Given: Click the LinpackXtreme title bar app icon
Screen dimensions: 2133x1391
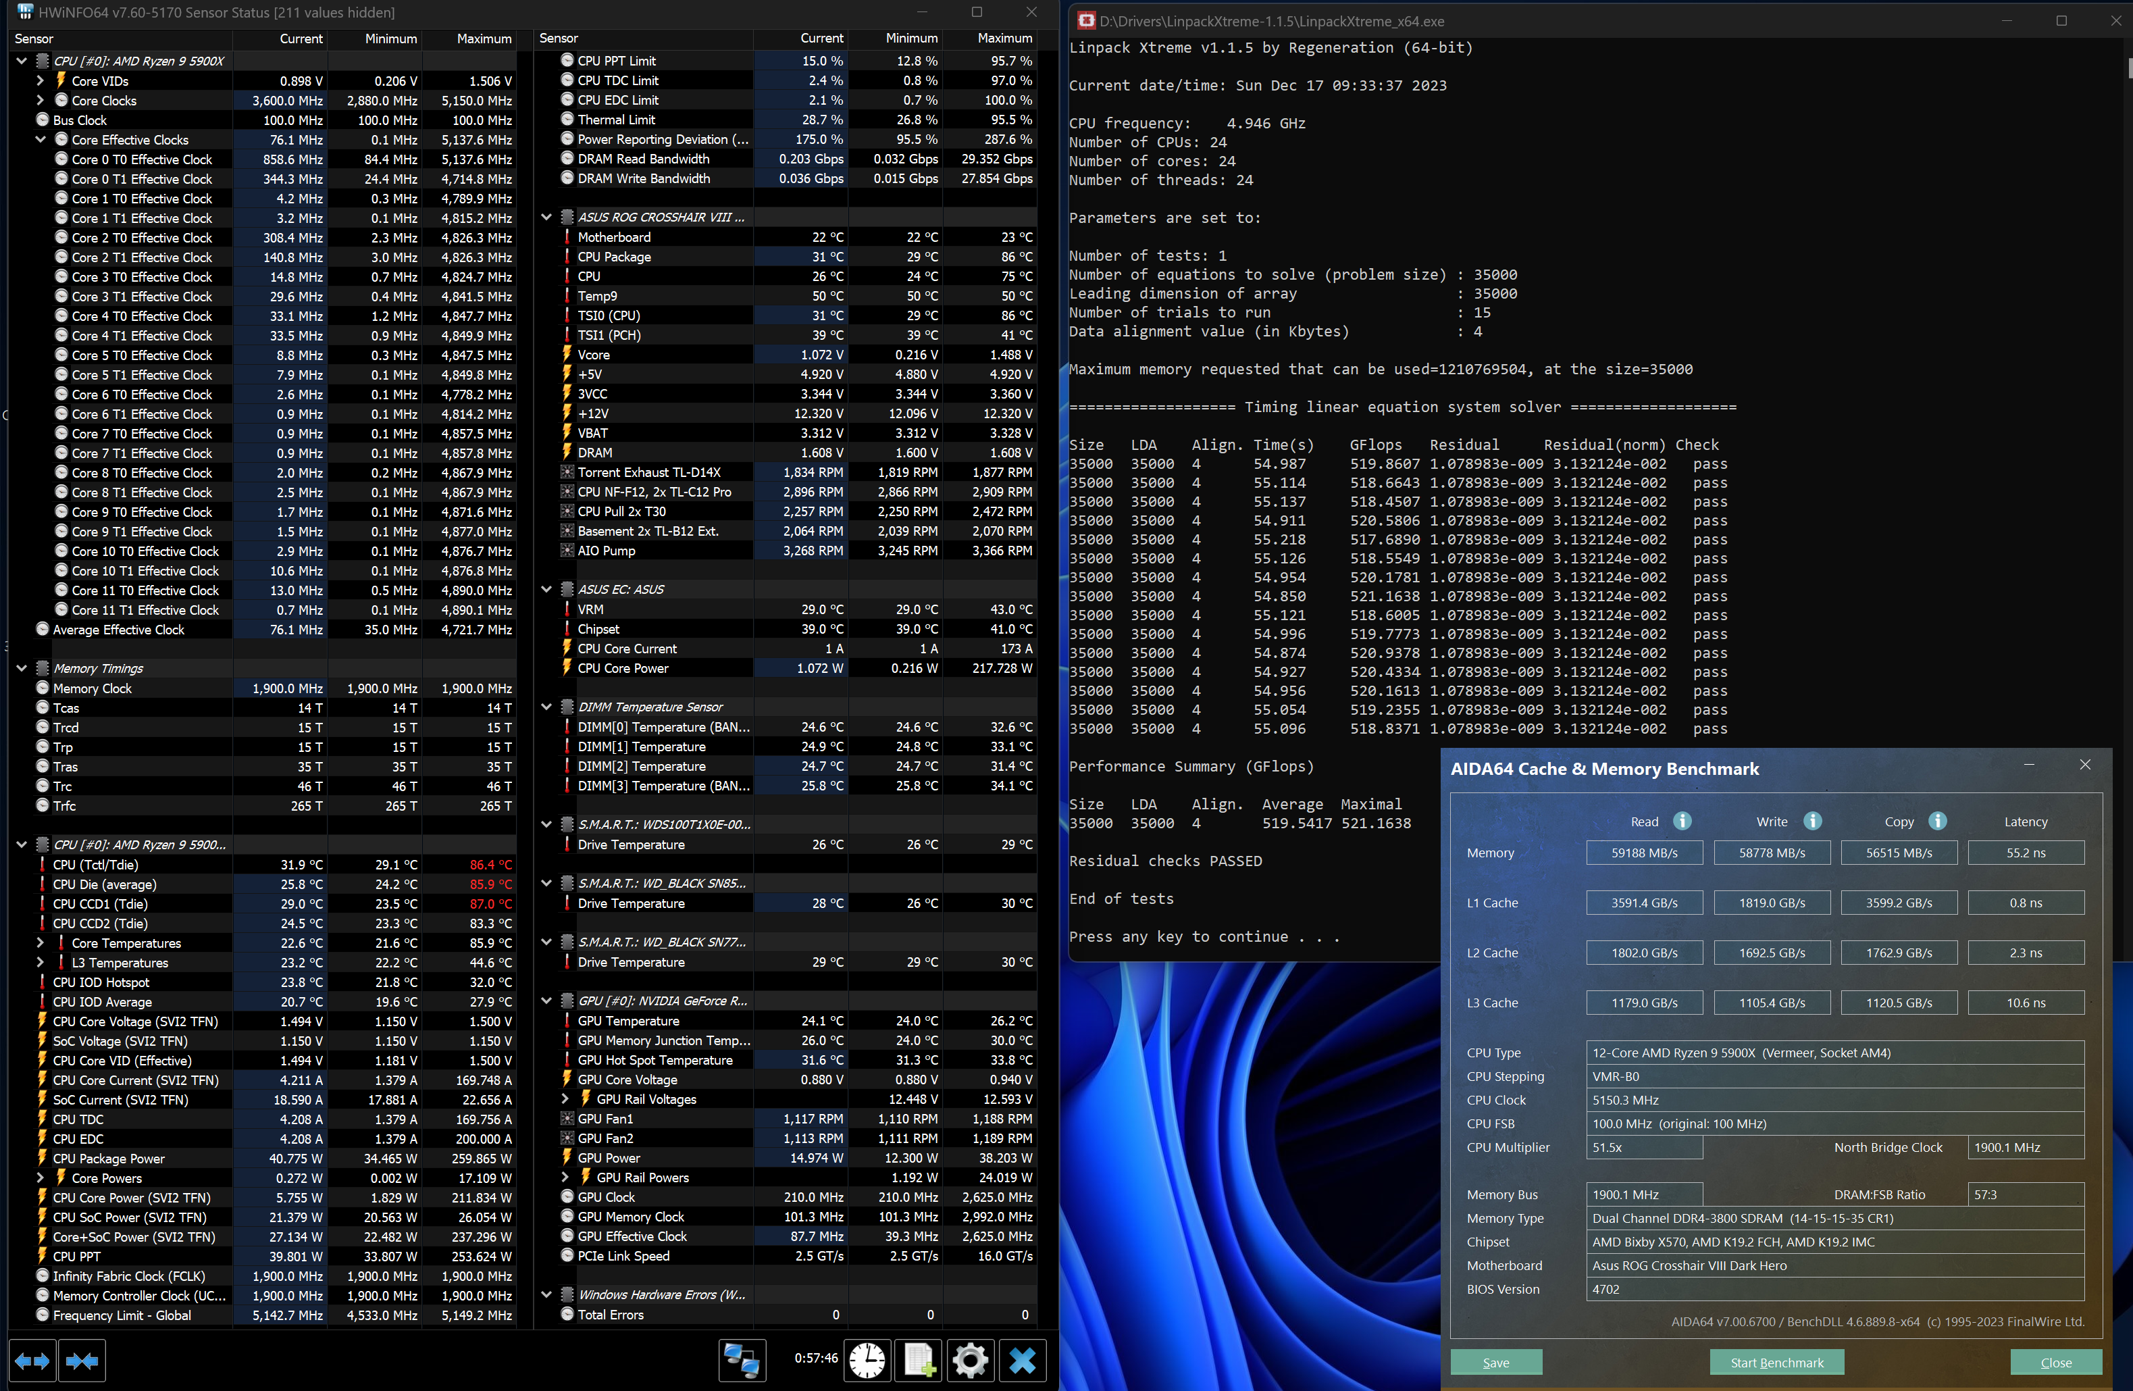Looking at the screenshot, I should pyautogui.click(x=1085, y=21).
